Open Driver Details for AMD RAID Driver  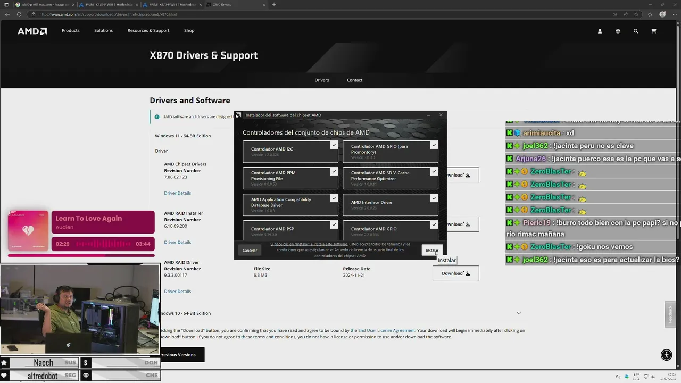177,292
